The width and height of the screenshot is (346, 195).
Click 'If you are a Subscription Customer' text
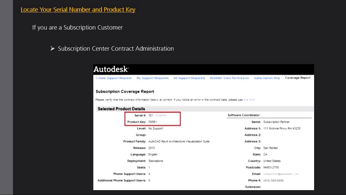pos(78,28)
